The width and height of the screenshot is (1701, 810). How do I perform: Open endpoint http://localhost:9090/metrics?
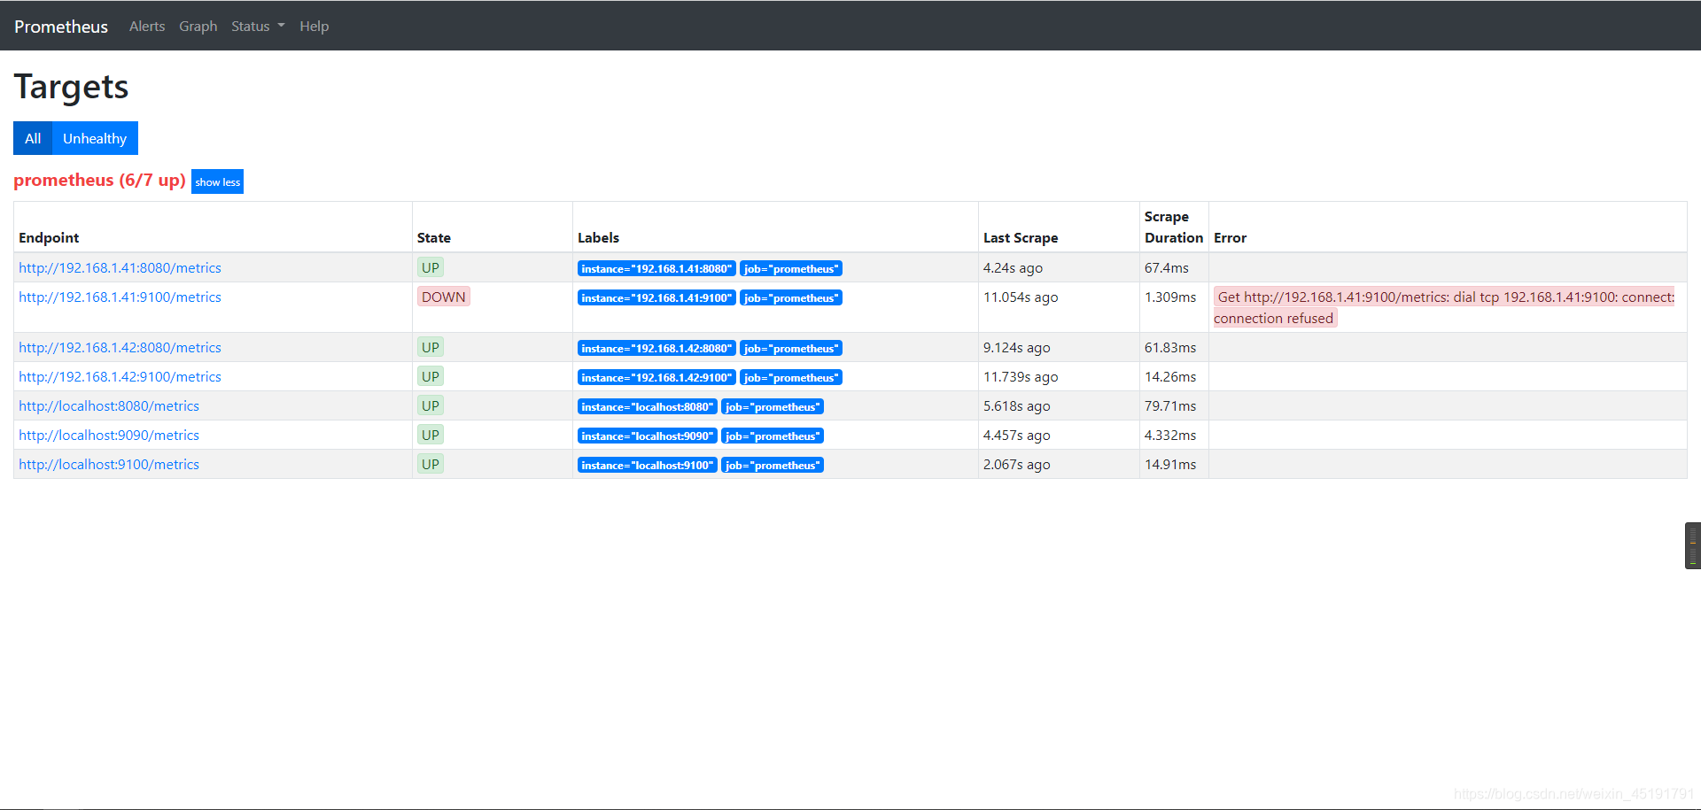click(109, 435)
